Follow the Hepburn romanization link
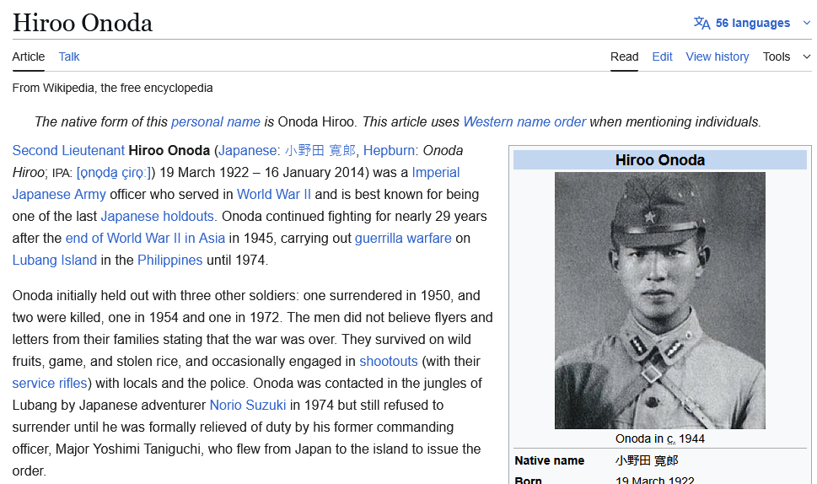 pyautogui.click(x=389, y=151)
